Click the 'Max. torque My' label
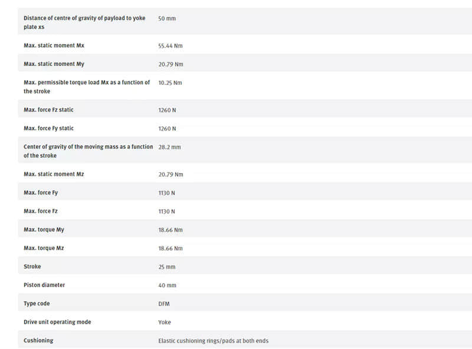Viewport: 472px width, 349px height. point(44,230)
